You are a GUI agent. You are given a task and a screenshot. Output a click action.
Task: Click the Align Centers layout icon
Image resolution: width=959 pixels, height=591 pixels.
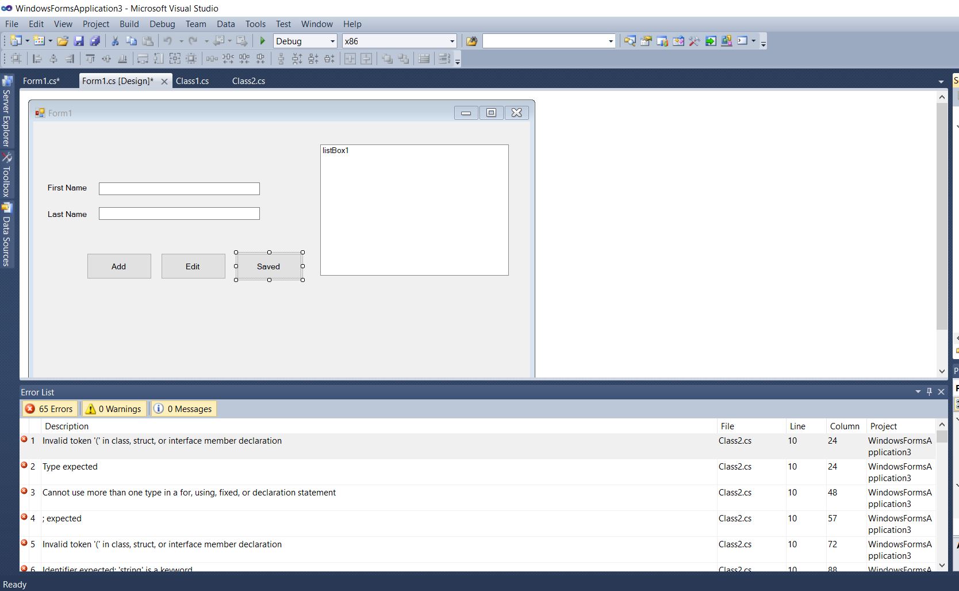[x=53, y=59]
